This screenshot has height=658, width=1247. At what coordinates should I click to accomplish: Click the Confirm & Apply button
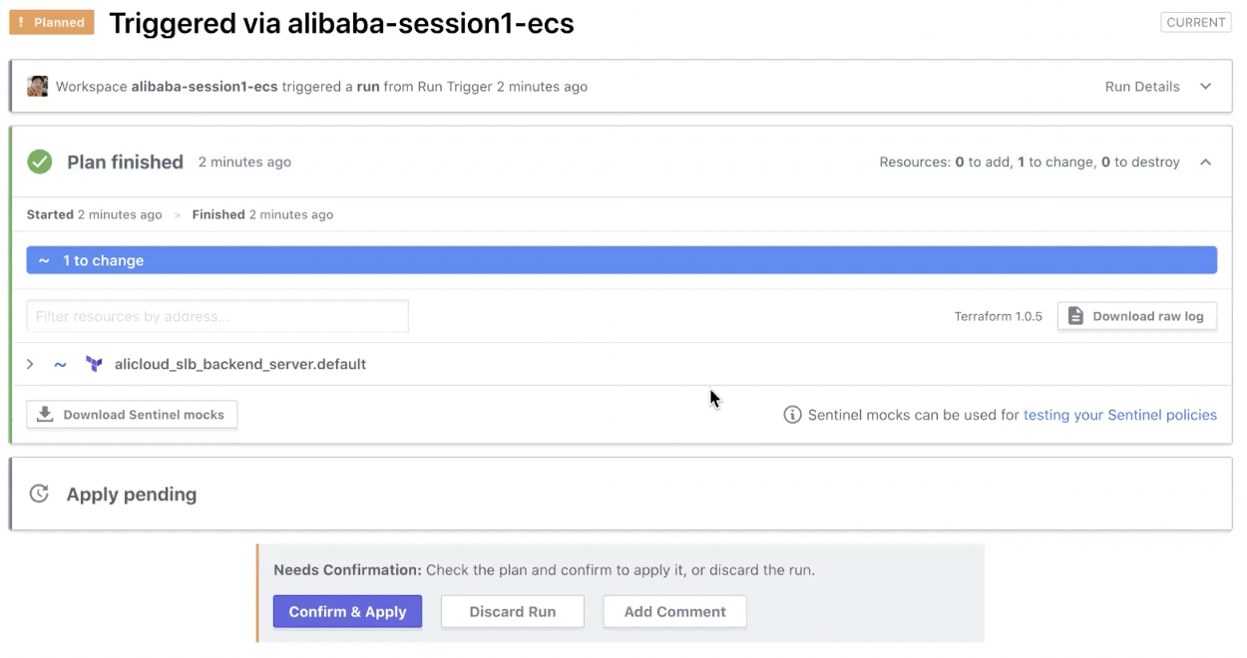[347, 611]
